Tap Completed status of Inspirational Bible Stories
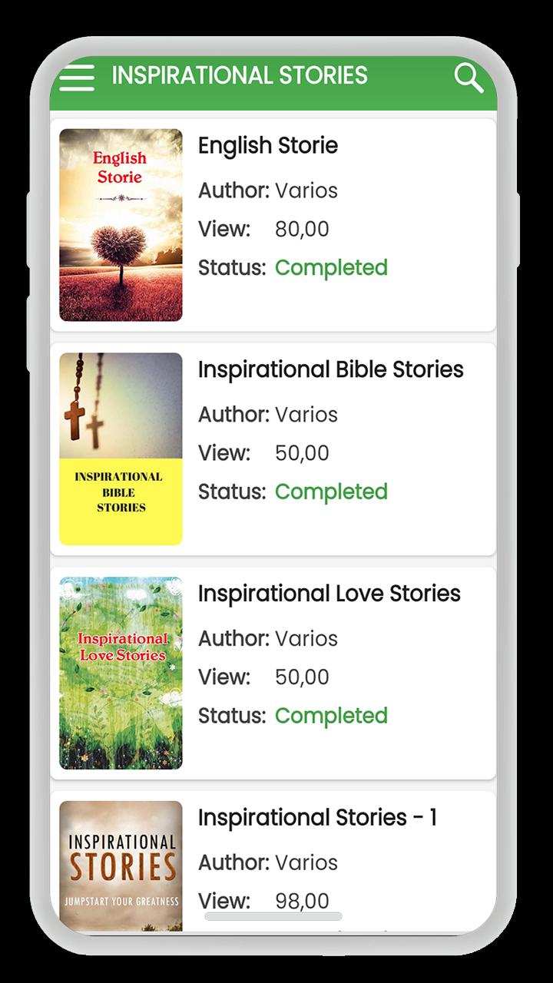Viewport: 553px width, 983px height. click(x=331, y=492)
